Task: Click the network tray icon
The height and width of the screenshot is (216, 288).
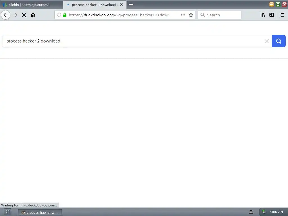Action: click(264, 212)
